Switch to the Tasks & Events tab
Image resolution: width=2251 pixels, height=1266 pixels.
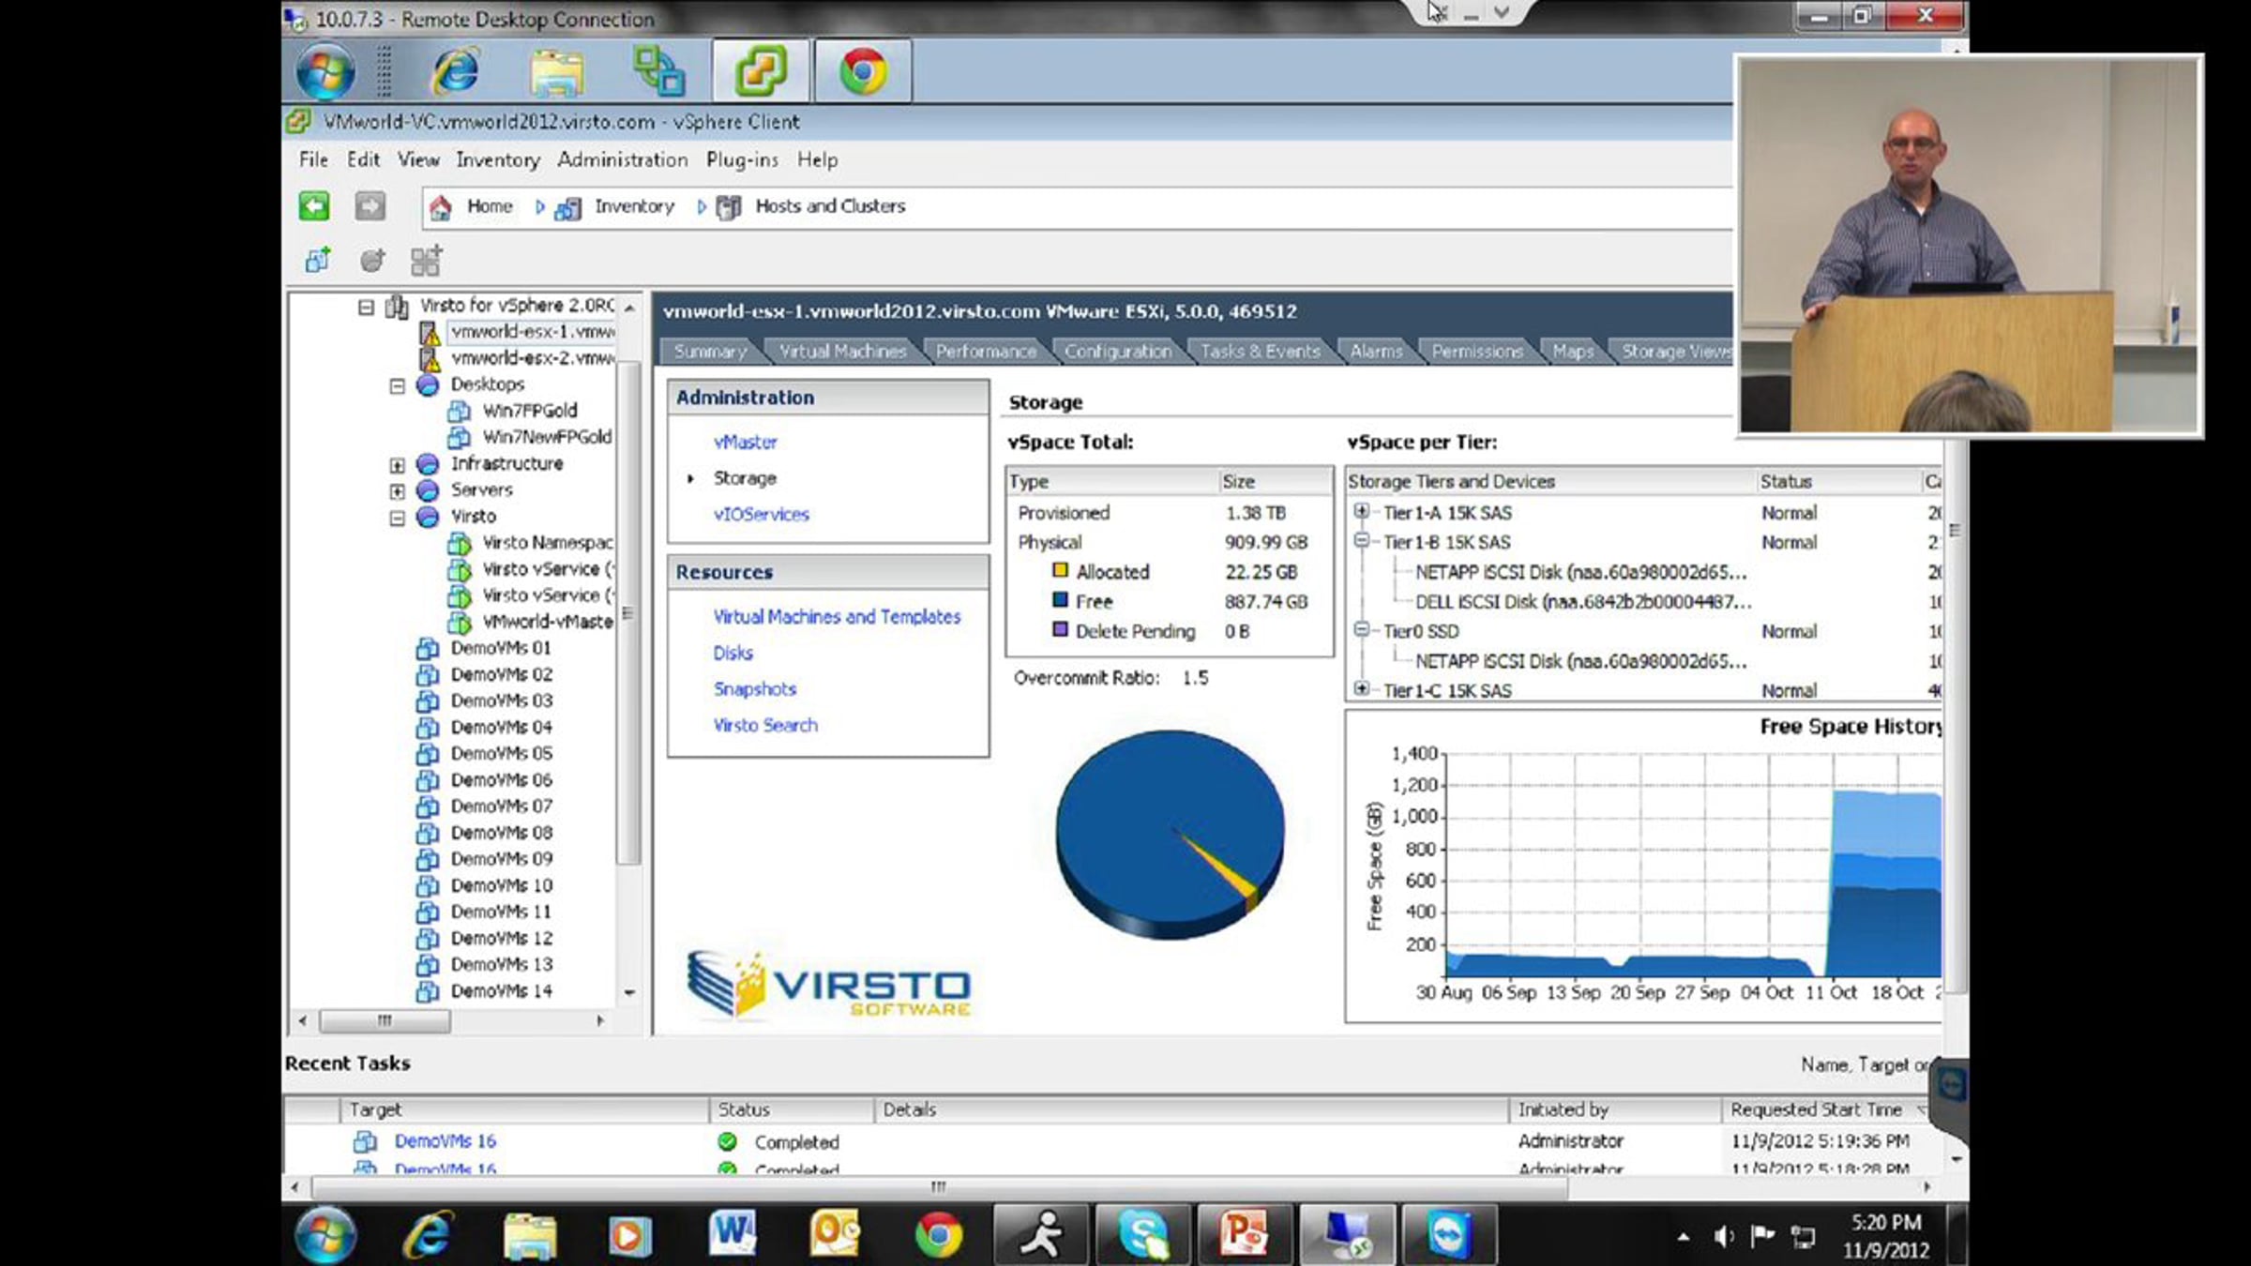[1260, 352]
